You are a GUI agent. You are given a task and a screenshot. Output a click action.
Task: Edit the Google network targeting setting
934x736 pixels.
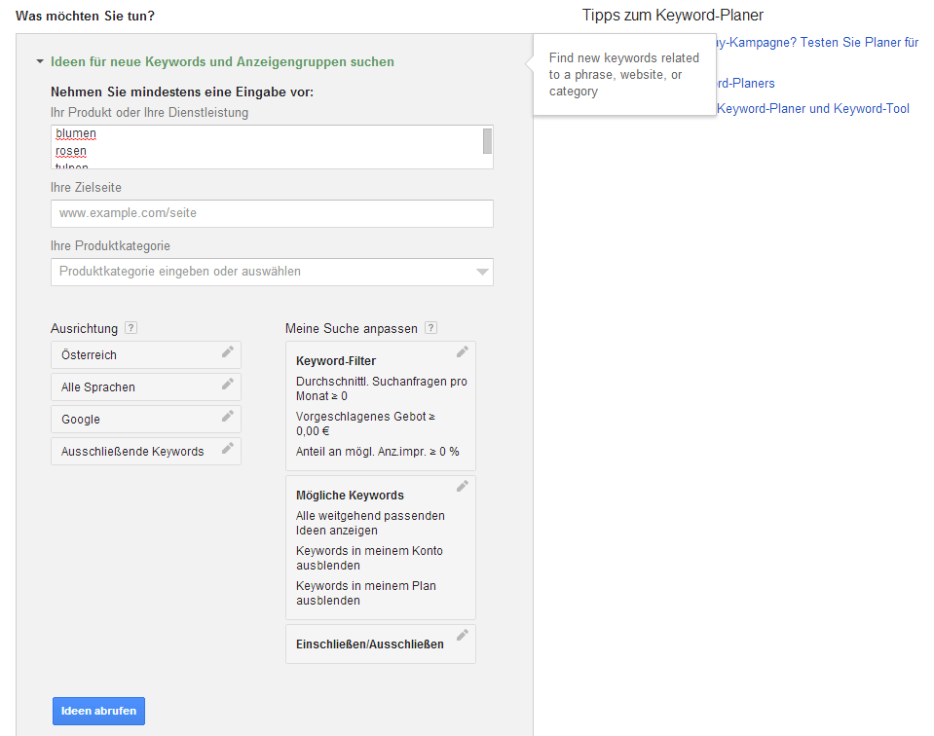229,419
